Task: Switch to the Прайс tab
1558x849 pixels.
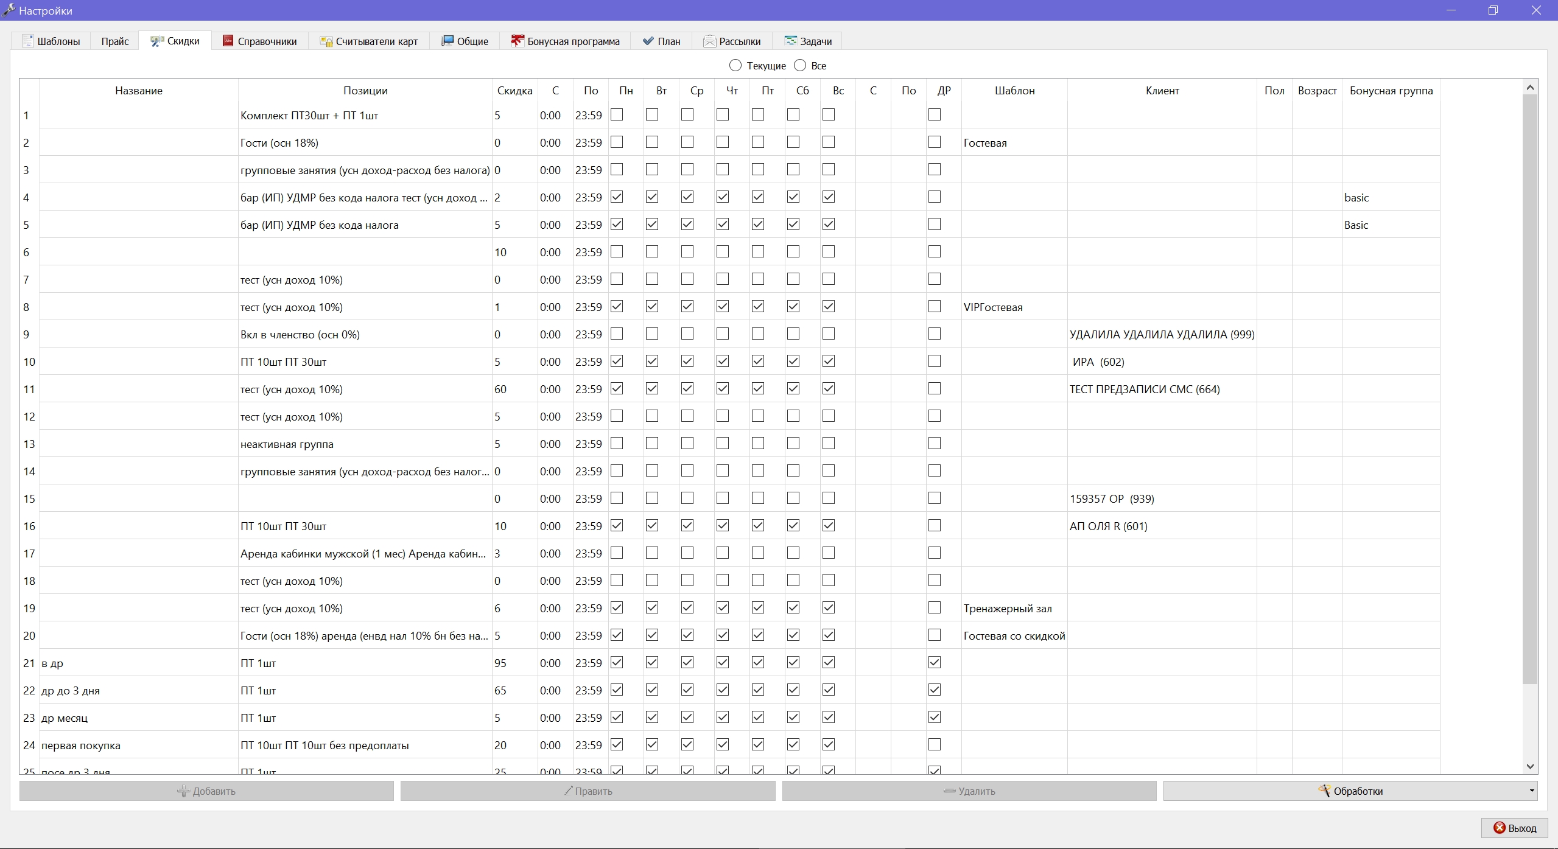Action: (115, 41)
